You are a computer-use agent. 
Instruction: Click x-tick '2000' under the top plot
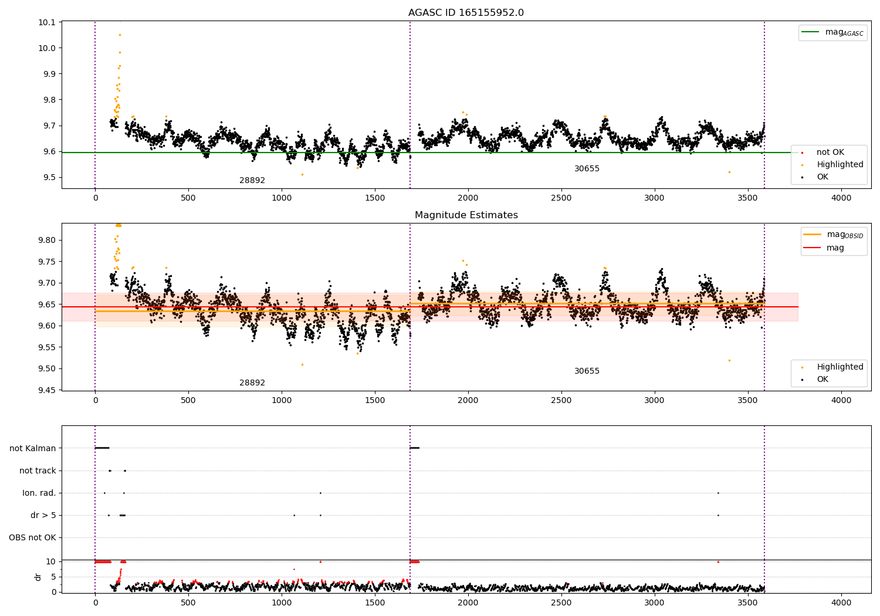tap(468, 198)
